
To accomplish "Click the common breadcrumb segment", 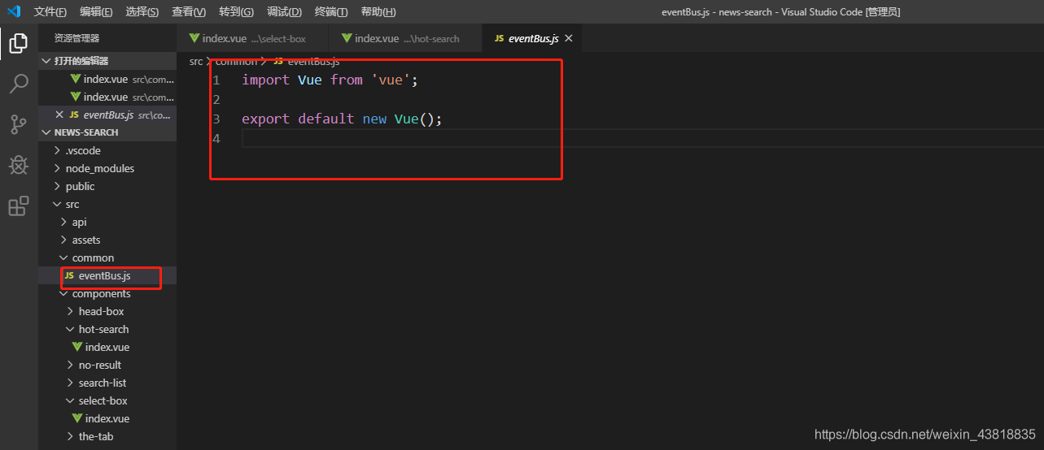I will point(236,61).
